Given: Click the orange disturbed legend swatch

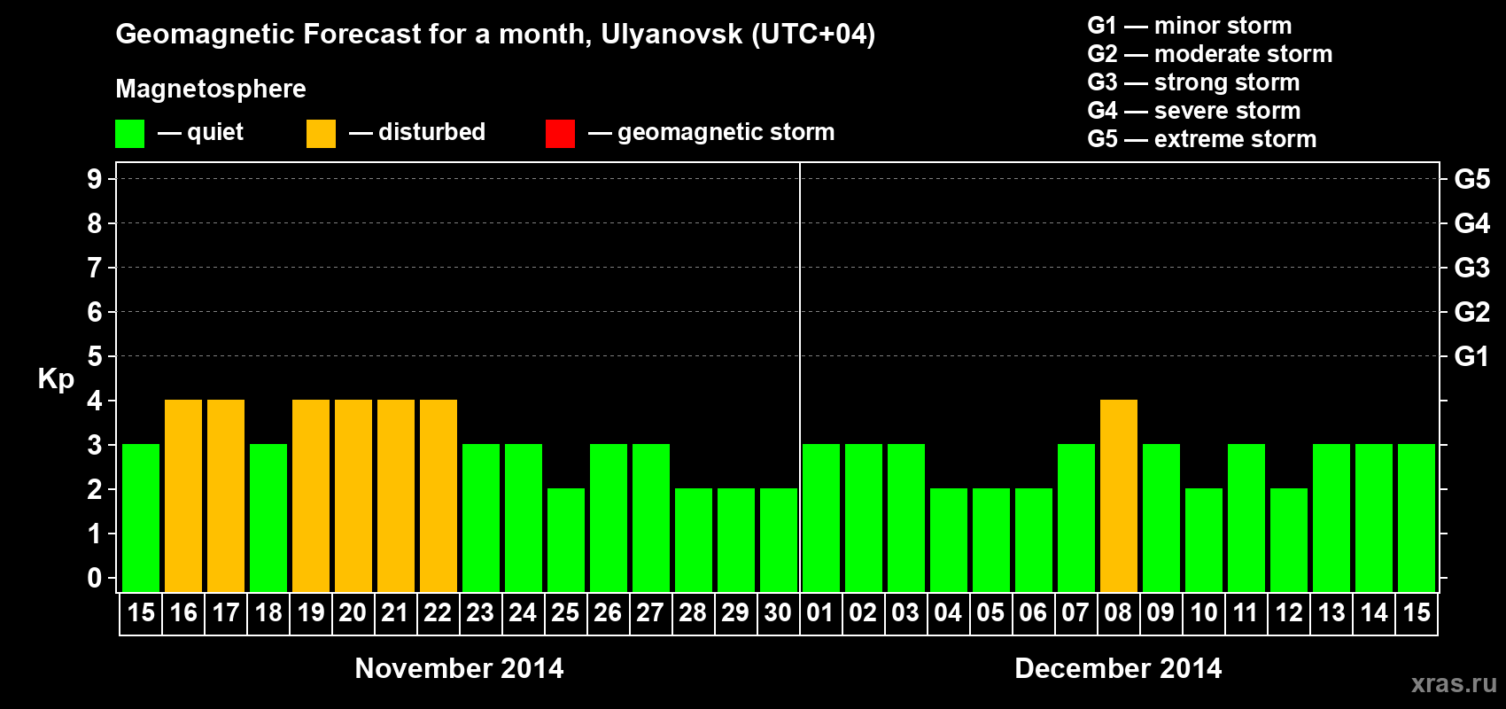Looking at the screenshot, I should point(321,134).
